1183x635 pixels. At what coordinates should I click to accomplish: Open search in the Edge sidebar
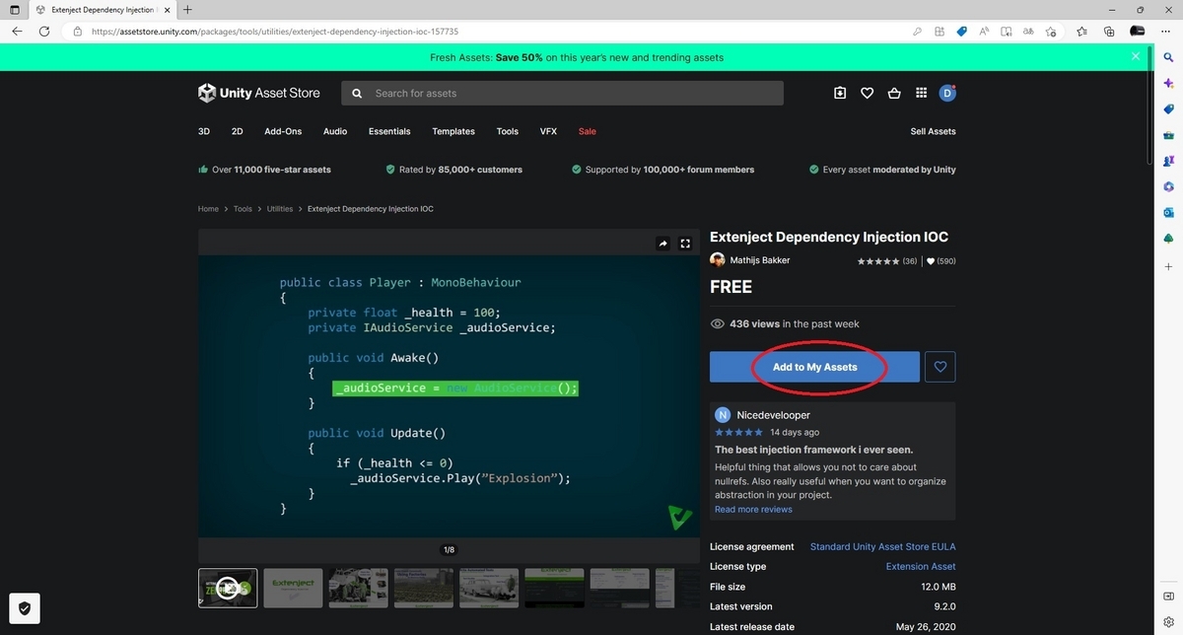[1167, 57]
